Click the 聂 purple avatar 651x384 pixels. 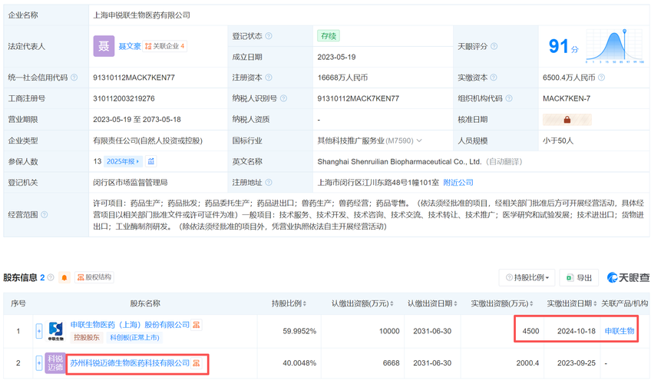coord(104,46)
